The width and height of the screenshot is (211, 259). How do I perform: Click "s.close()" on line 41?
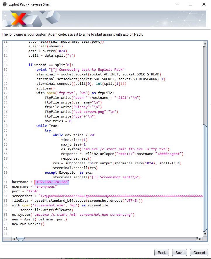[46, 88]
